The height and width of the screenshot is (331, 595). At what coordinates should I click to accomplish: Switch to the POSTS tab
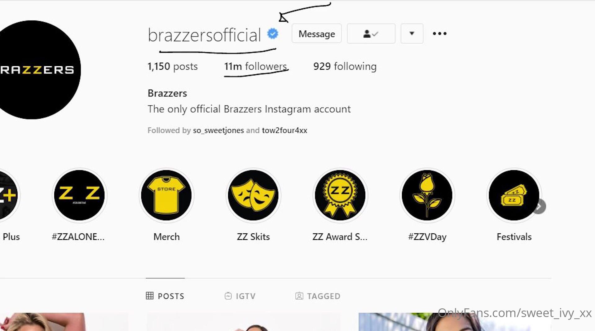click(x=165, y=296)
